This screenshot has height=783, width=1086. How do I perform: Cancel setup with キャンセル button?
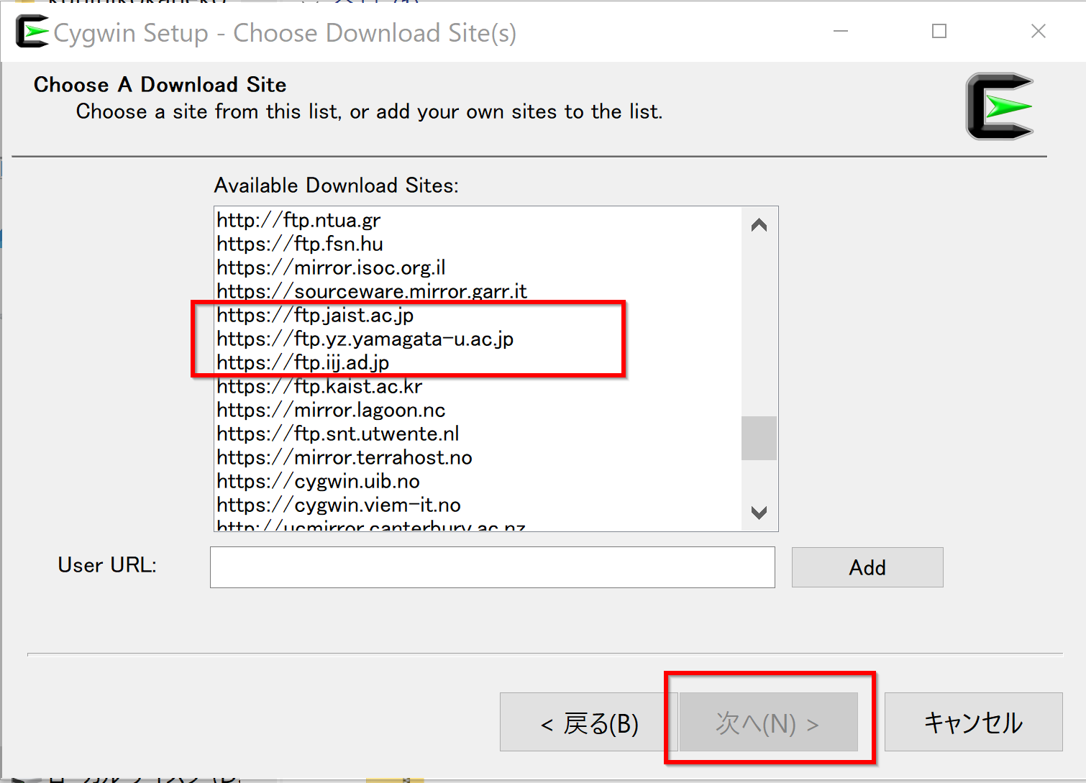973,722
